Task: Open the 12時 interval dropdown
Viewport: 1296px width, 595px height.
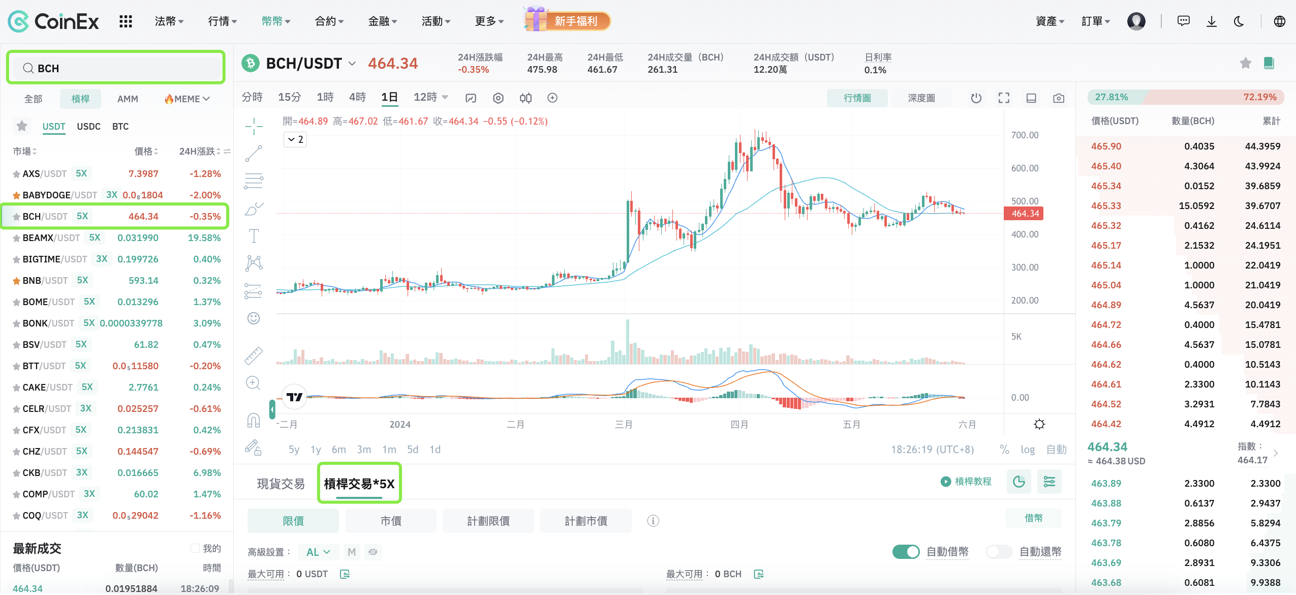Action: (430, 97)
